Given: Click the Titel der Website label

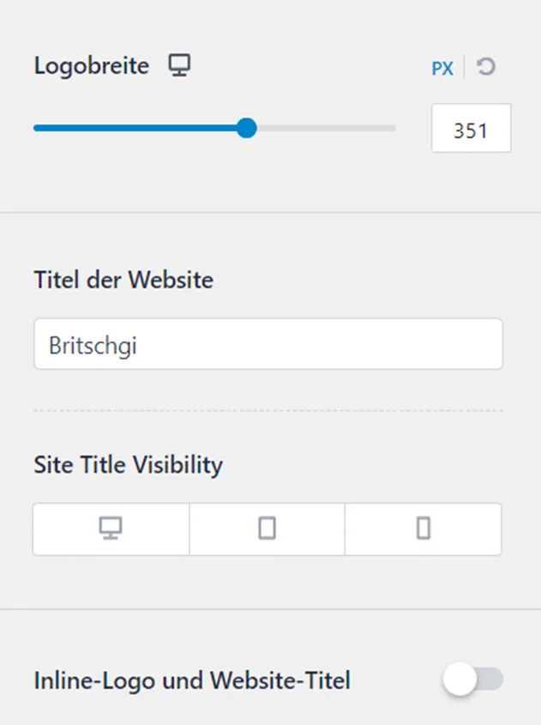Looking at the screenshot, I should click(123, 280).
